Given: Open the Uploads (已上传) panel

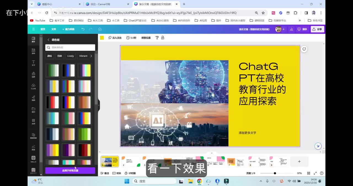Looking at the screenshot, I should click(x=33, y=86).
